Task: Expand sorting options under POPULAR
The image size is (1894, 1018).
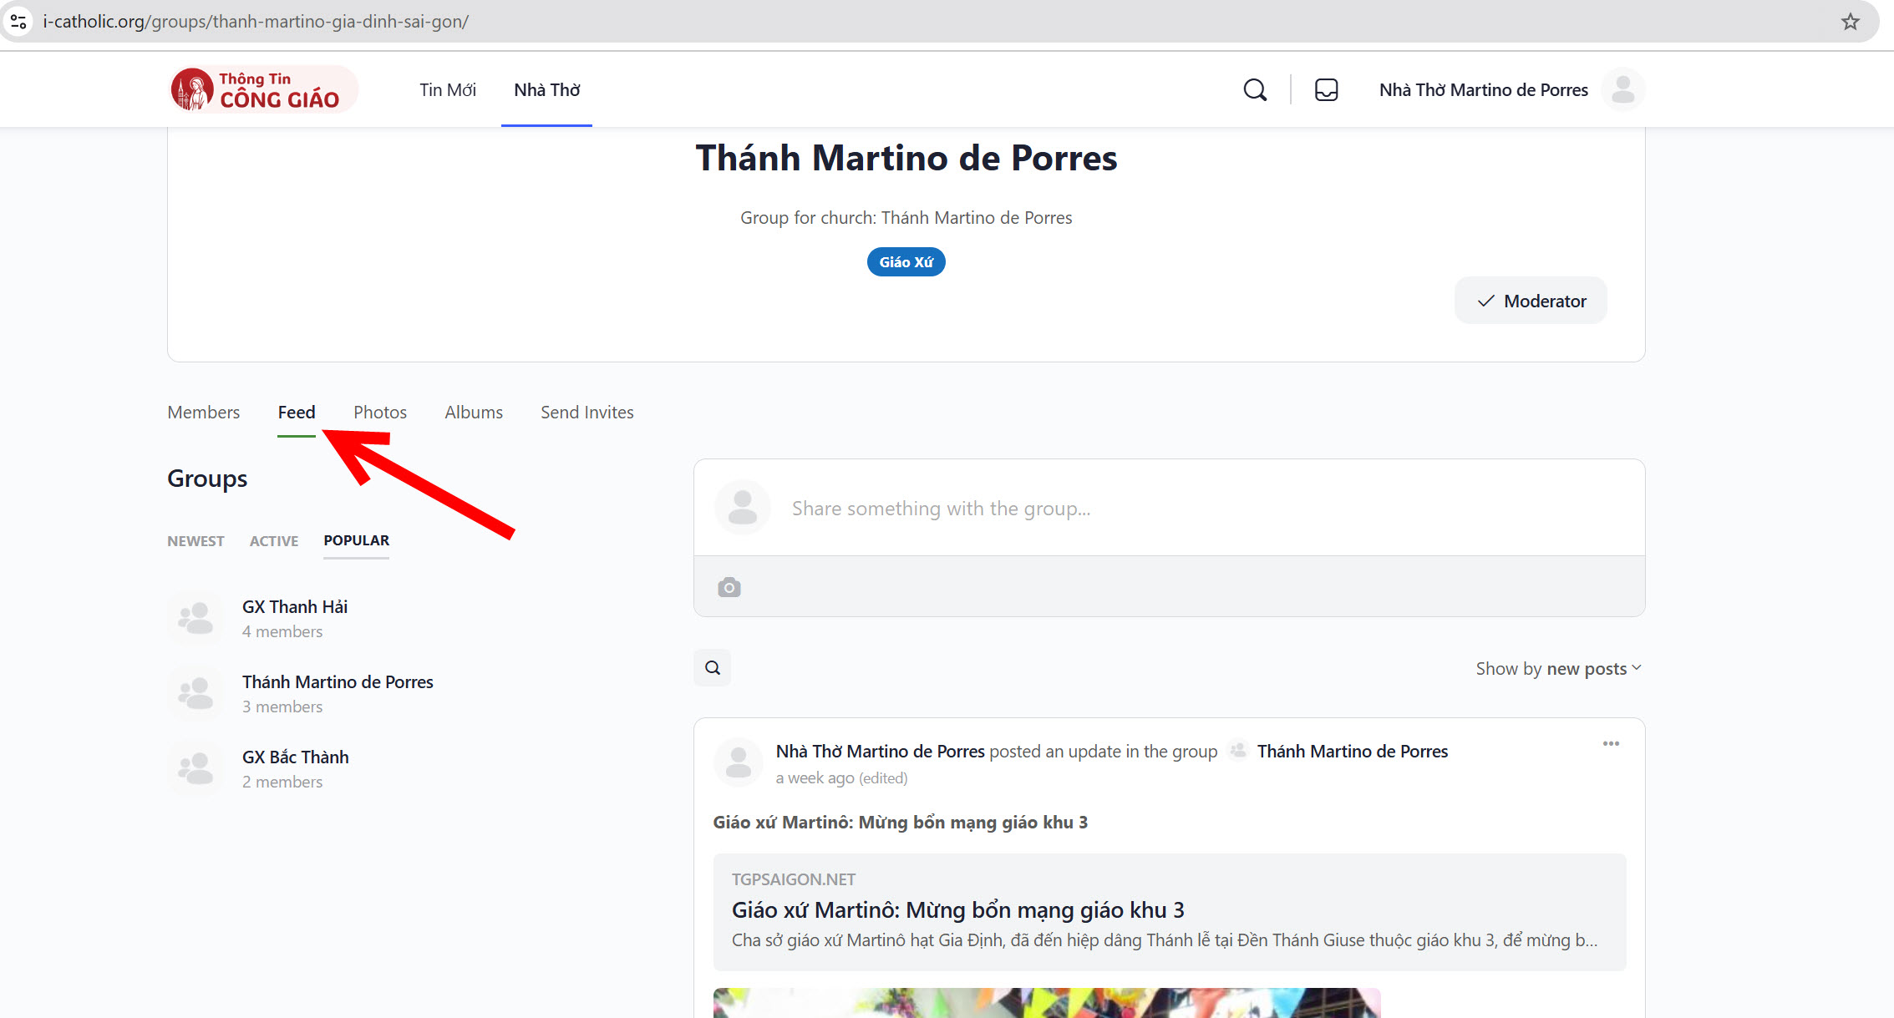Action: click(355, 540)
